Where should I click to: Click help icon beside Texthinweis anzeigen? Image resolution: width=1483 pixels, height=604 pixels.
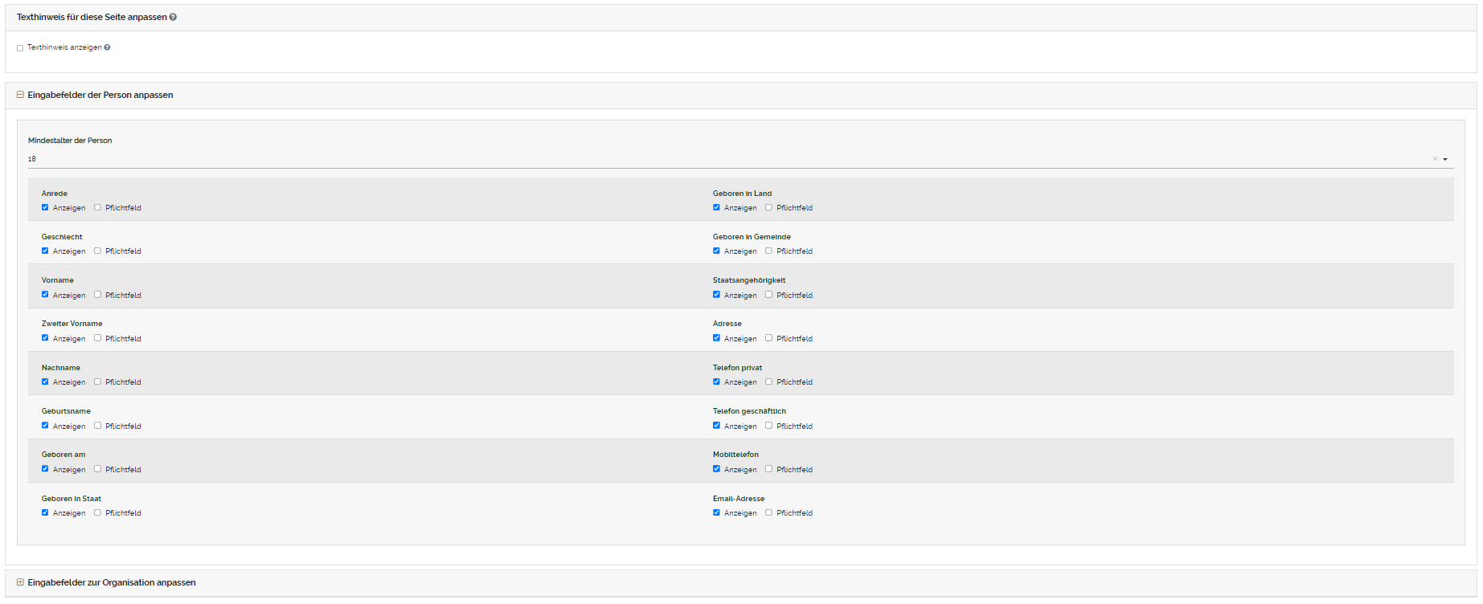click(x=107, y=47)
